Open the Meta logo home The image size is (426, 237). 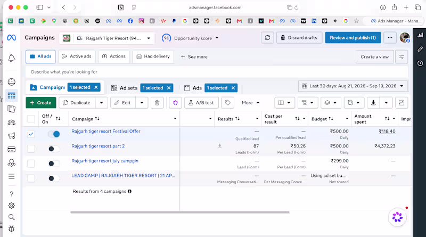click(11, 38)
